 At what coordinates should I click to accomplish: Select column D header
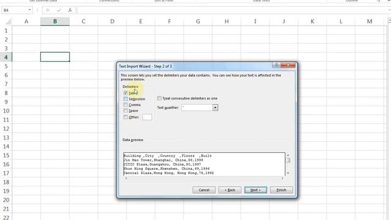112,21
